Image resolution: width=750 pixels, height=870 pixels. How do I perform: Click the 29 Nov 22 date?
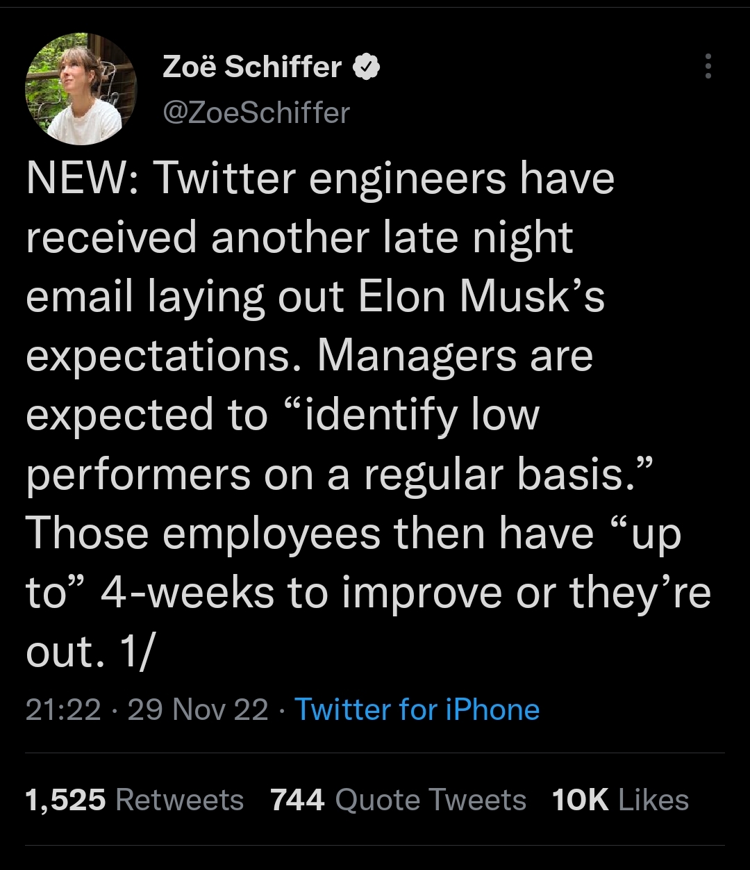(x=197, y=709)
